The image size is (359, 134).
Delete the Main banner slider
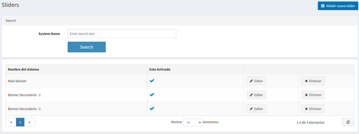(313, 81)
